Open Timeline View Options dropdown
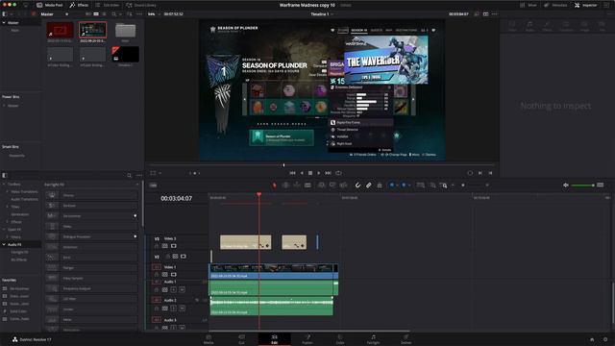 [x=153, y=185]
